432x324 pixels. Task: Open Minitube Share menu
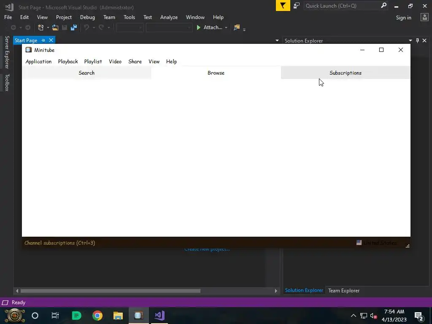[x=135, y=62]
